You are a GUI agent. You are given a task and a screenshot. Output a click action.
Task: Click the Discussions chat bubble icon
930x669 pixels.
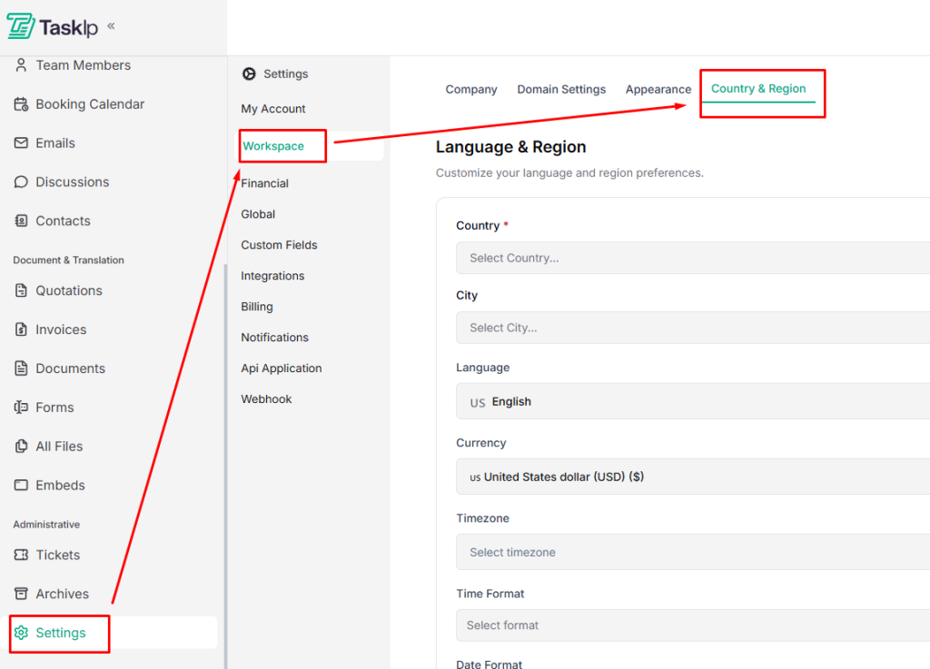click(x=21, y=182)
